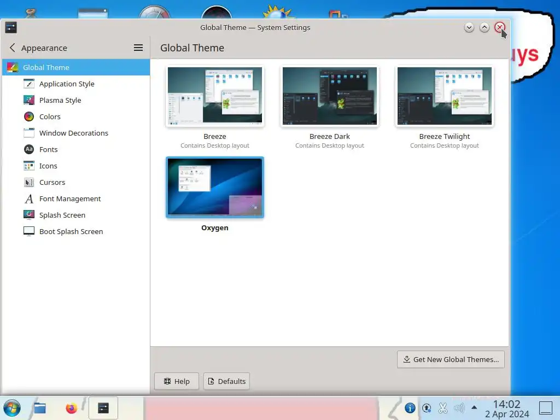
Task: Launch Firefox from the taskbar
Action: [72, 408]
